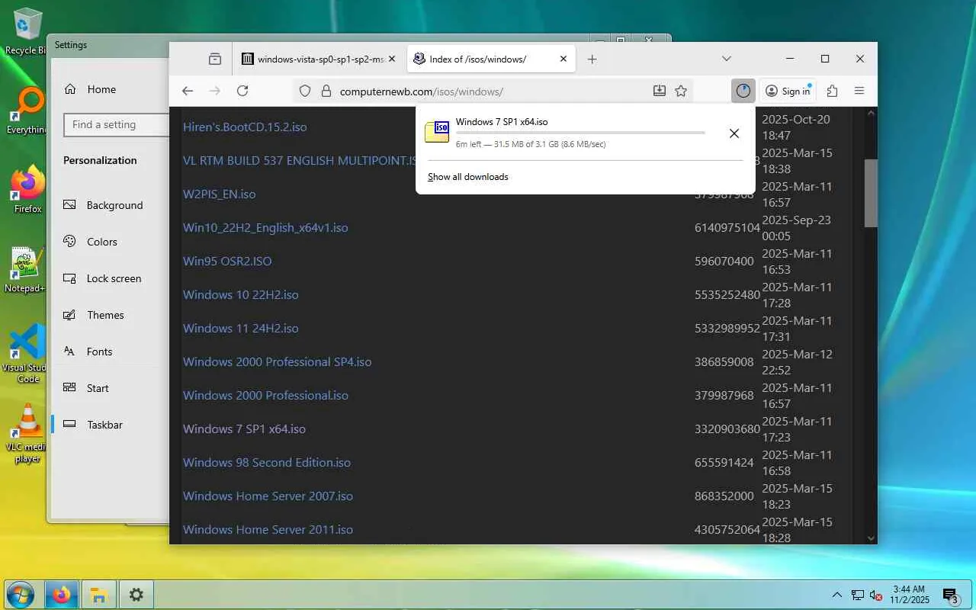Image resolution: width=976 pixels, height=610 pixels.
Task: Select the Index of /isos/windows/ tab
Action: click(491, 59)
